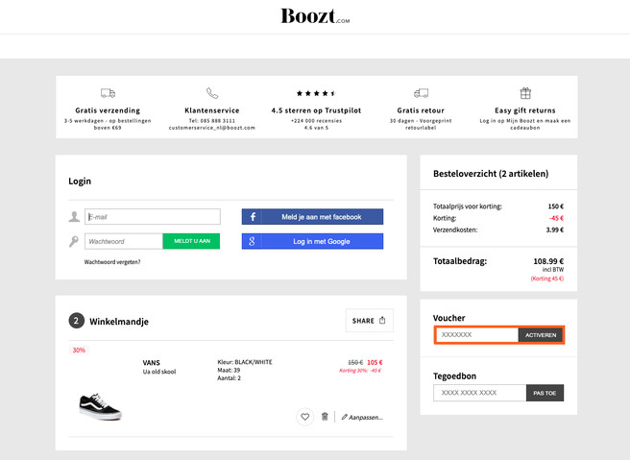This screenshot has height=460, width=630.
Task: Click the Verzendkosten 3.99 € value
Action: [x=555, y=230]
